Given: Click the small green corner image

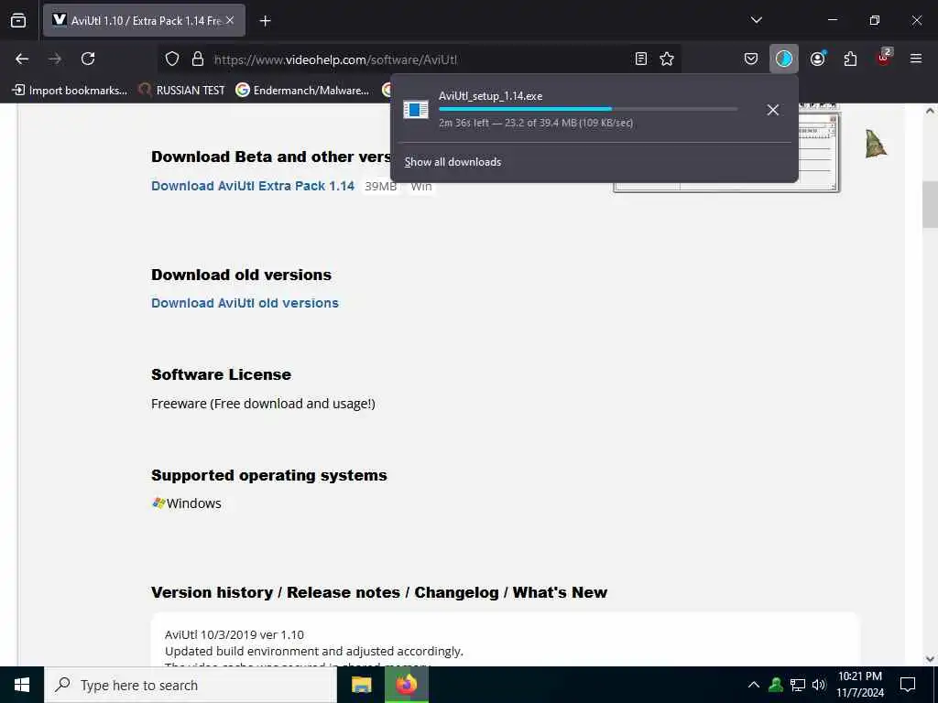Looking at the screenshot, I should (x=876, y=144).
